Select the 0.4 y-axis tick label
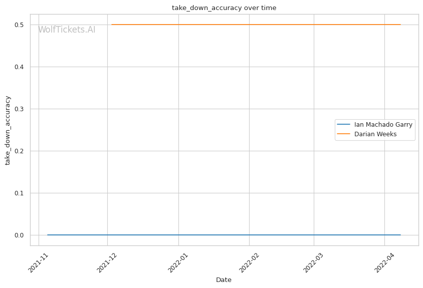Screen dimensions: 423x288 24,67
